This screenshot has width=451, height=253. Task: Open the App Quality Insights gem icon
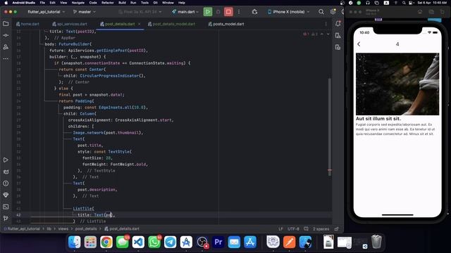6,195
